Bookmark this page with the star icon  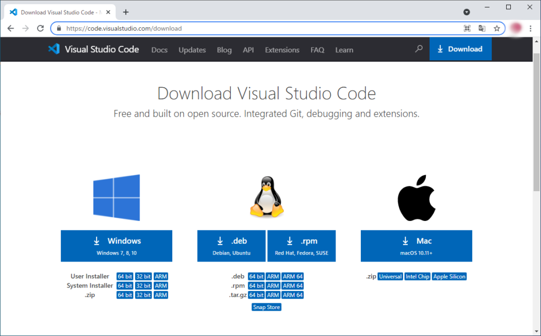[x=497, y=29]
